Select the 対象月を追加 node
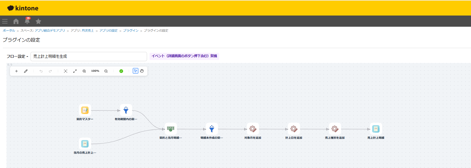The height and width of the screenshot is (168, 471). pyautogui.click(x=253, y=129)
